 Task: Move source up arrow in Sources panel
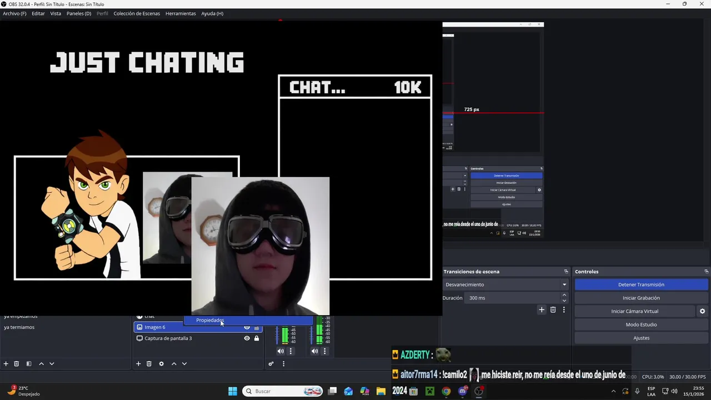tap(174, 364)
